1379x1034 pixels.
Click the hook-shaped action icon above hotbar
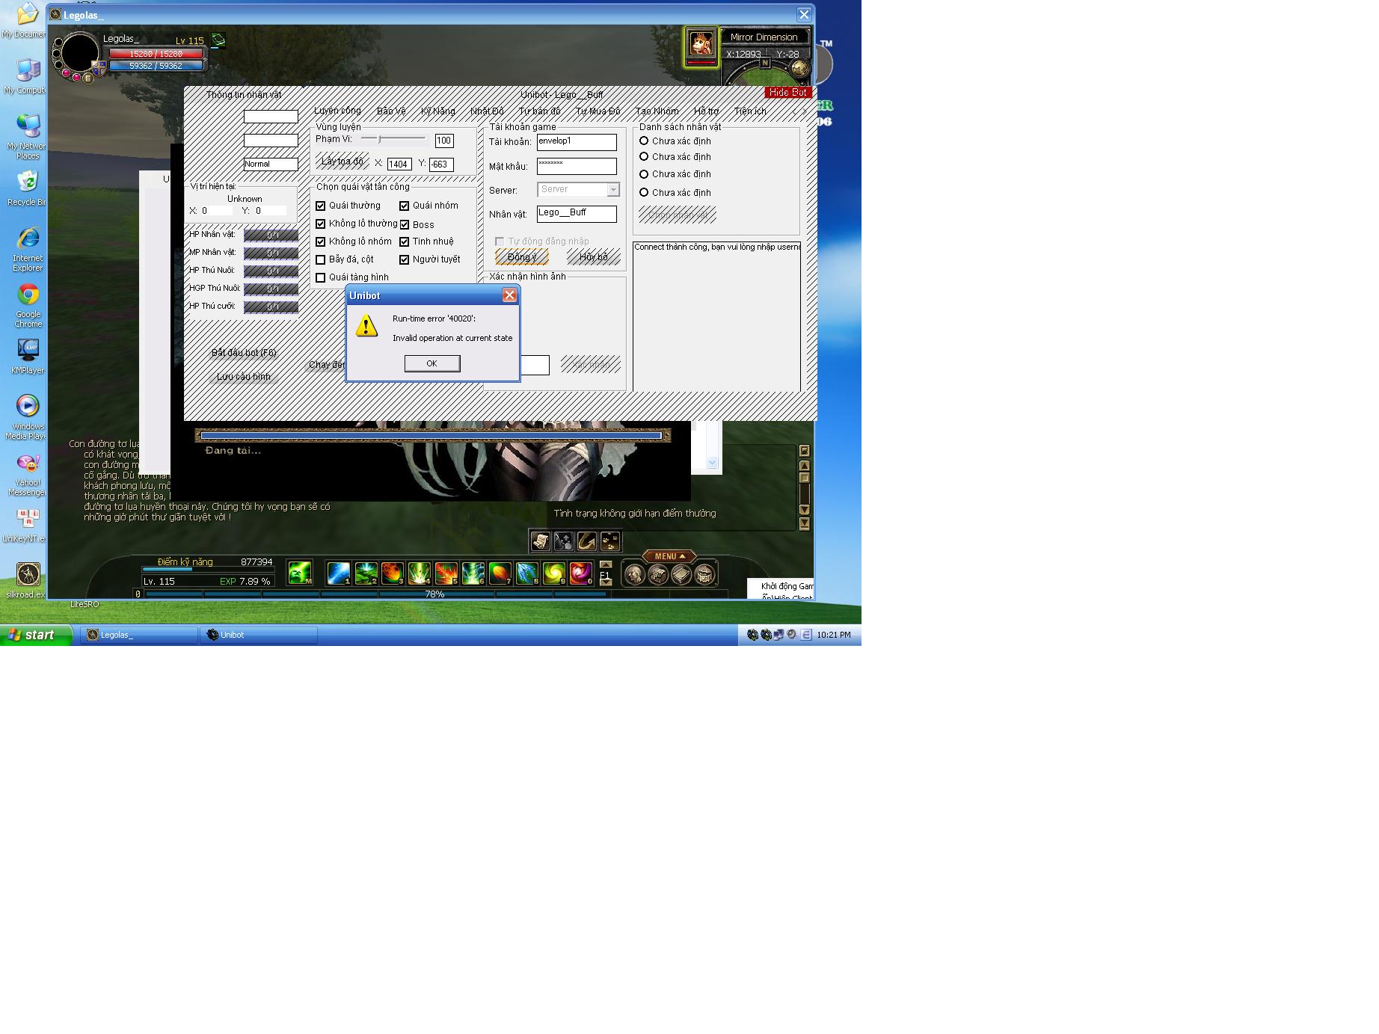click(x=587, y=541)
